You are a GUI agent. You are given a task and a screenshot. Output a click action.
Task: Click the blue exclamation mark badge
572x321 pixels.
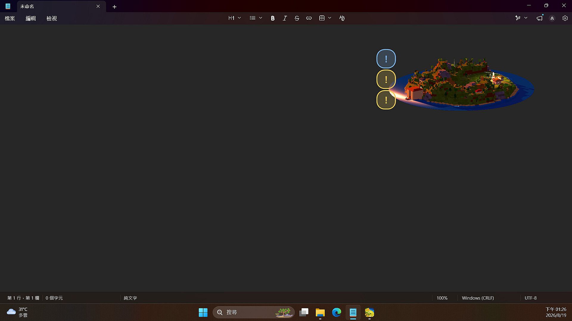coord(386,59)
